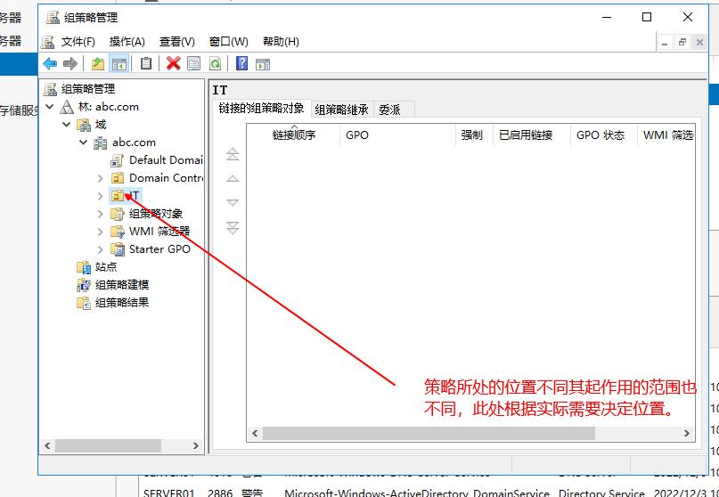Toggle the show/hide action pane icon
Screen dimensions: 719x497
(x=263, y=64)
